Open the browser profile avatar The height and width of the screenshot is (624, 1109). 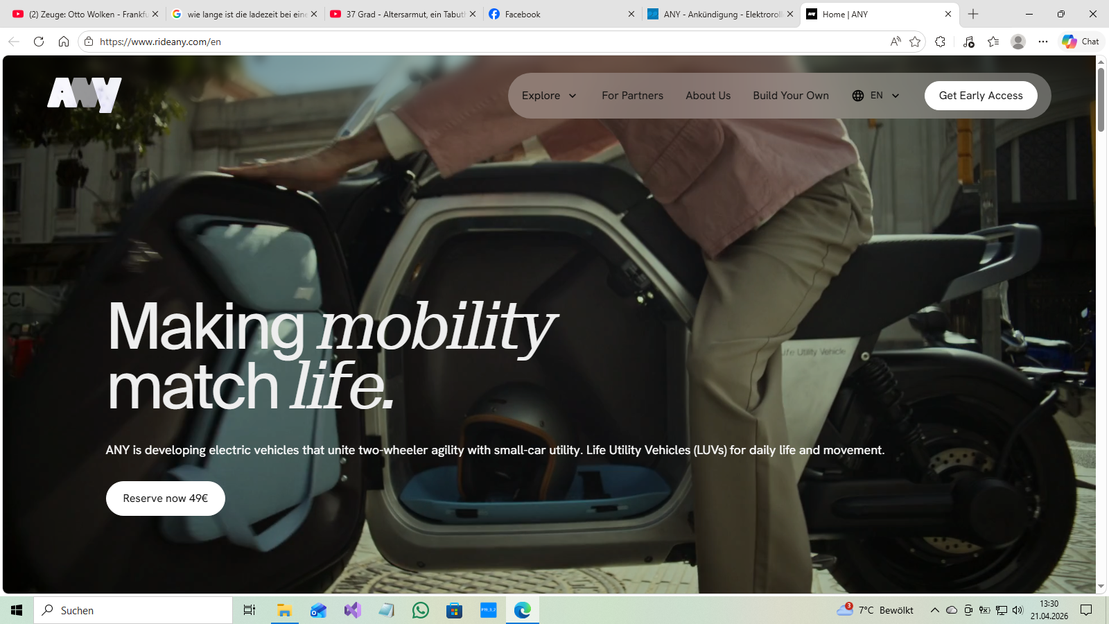coord(1018,42)
